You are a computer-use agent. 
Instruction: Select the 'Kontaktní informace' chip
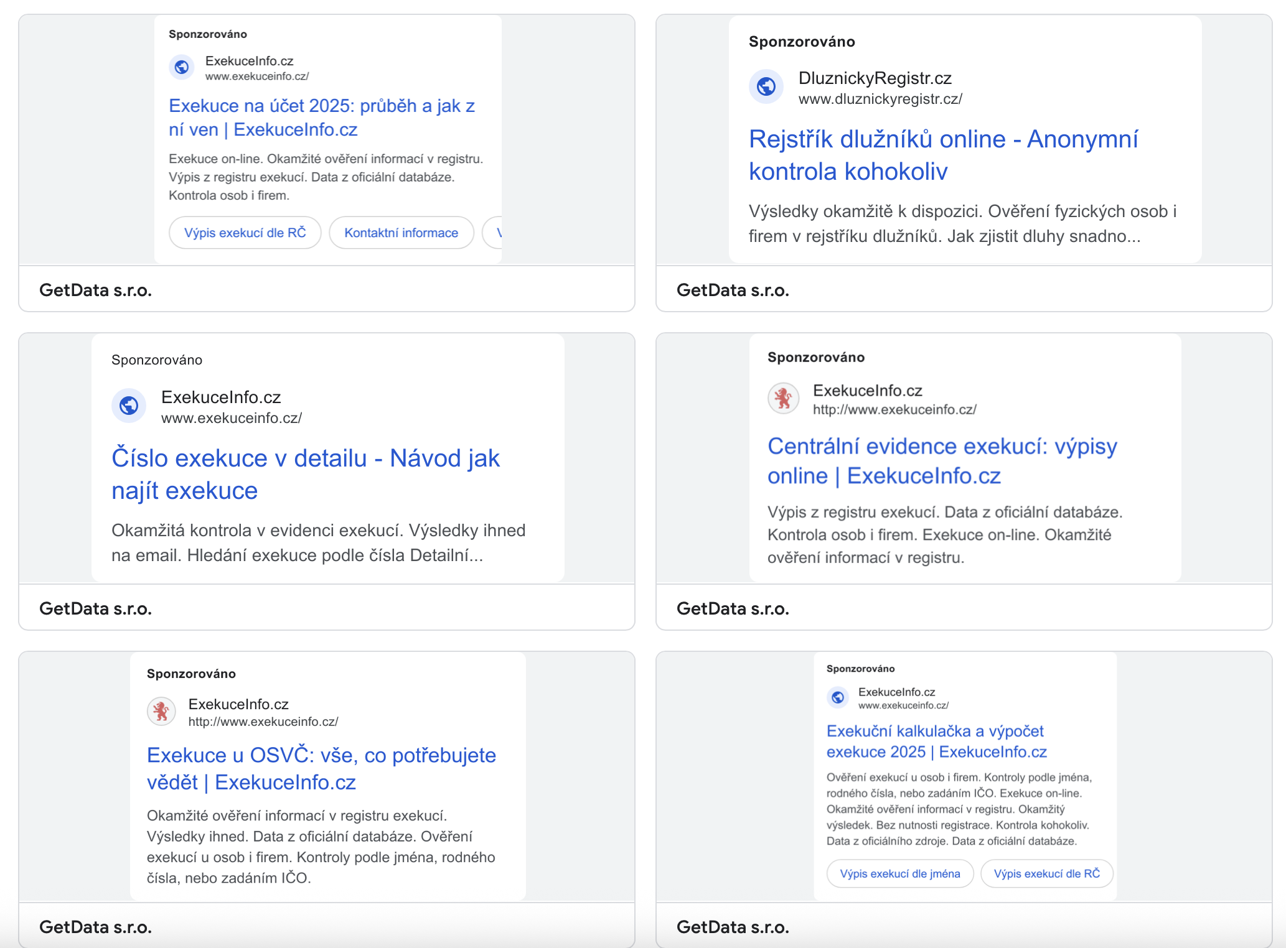tap(401, 233)
